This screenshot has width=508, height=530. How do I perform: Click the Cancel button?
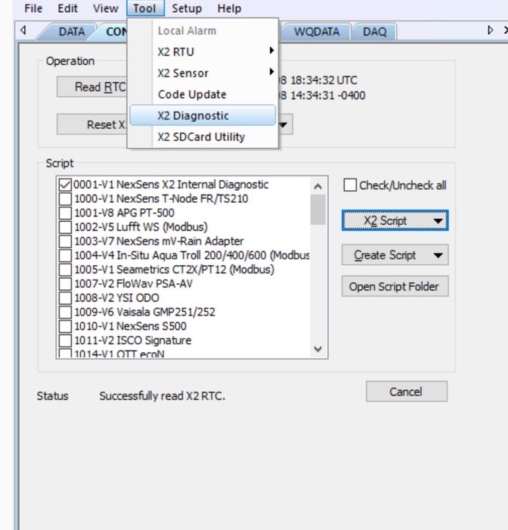(x=407, y=391)
